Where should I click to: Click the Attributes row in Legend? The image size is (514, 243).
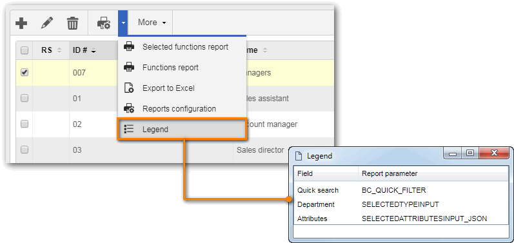[400, 219]
